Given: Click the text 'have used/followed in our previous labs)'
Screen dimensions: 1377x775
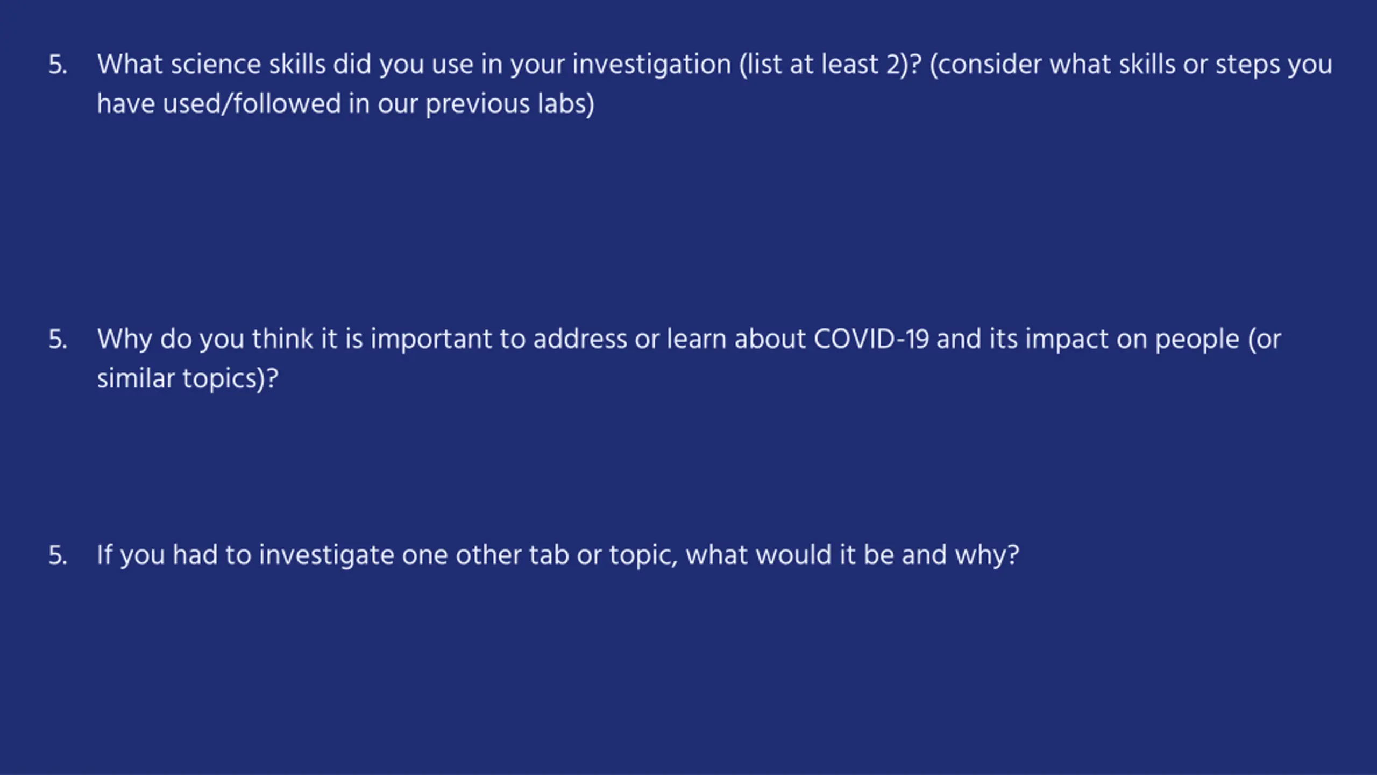Looking at the screenshot, I should (346, 104).
